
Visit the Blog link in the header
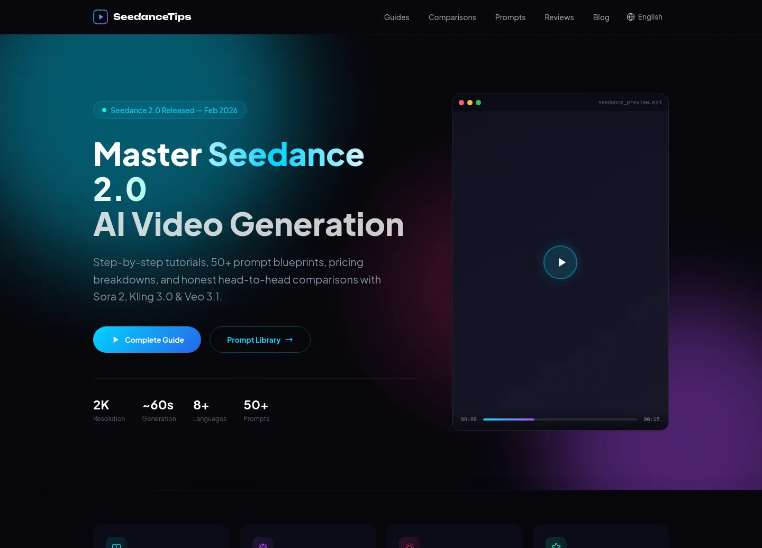pos(601,17)
